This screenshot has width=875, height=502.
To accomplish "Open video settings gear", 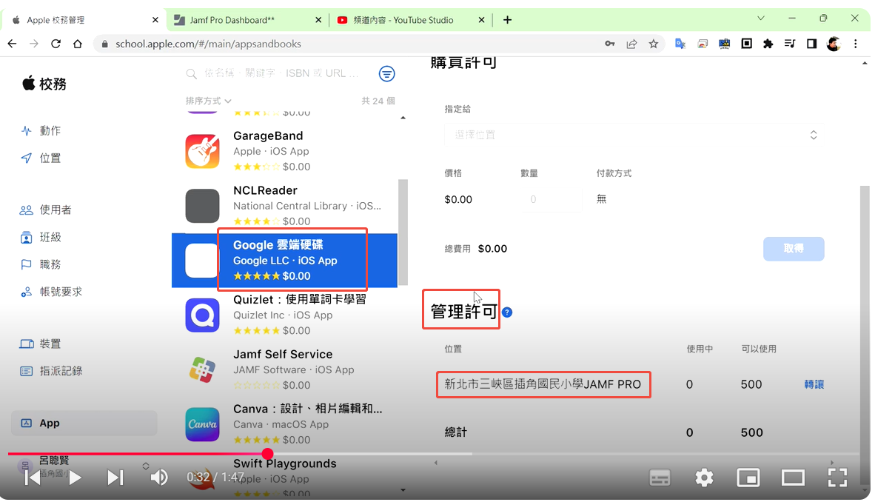I will tap(704, 478).
